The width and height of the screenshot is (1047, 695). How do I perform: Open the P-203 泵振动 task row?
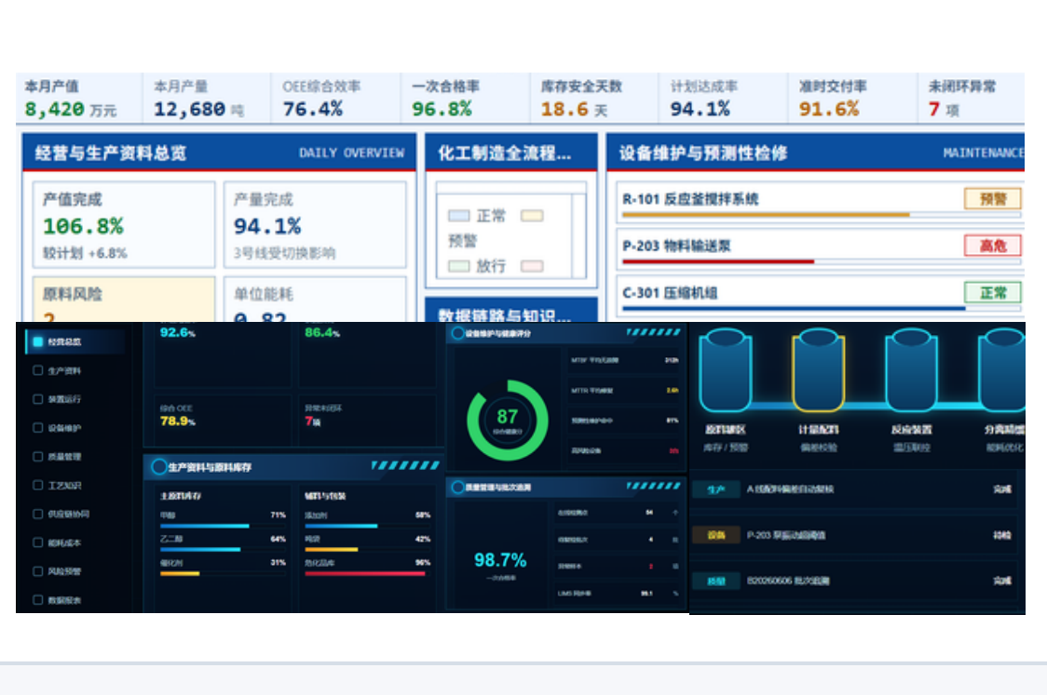click(856, 535)
